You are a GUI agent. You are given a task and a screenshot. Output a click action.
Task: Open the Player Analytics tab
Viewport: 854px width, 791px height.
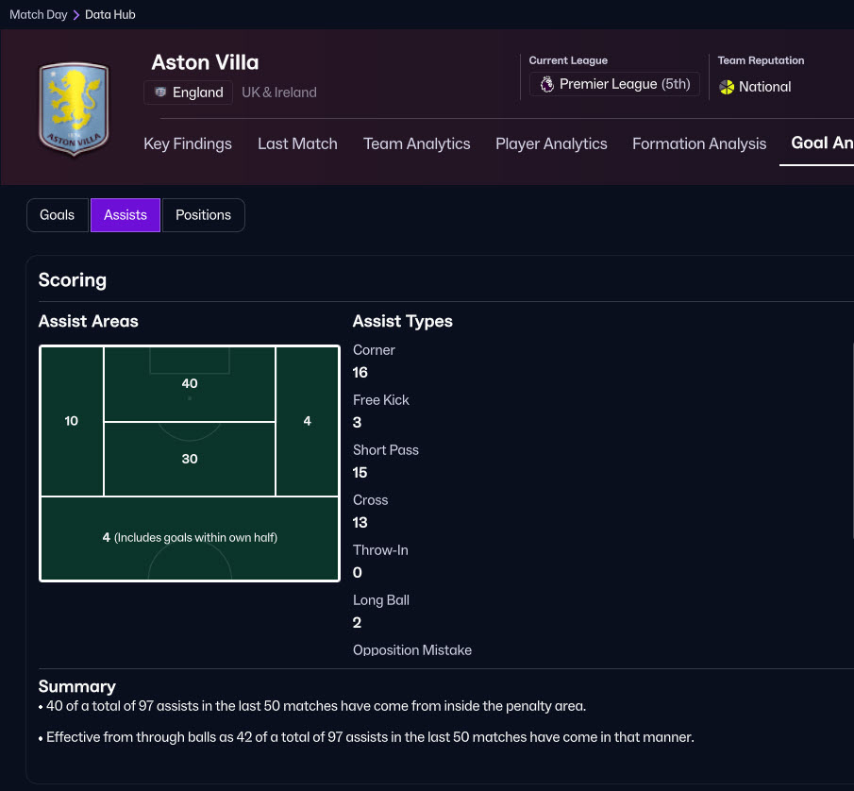[551, 144]
